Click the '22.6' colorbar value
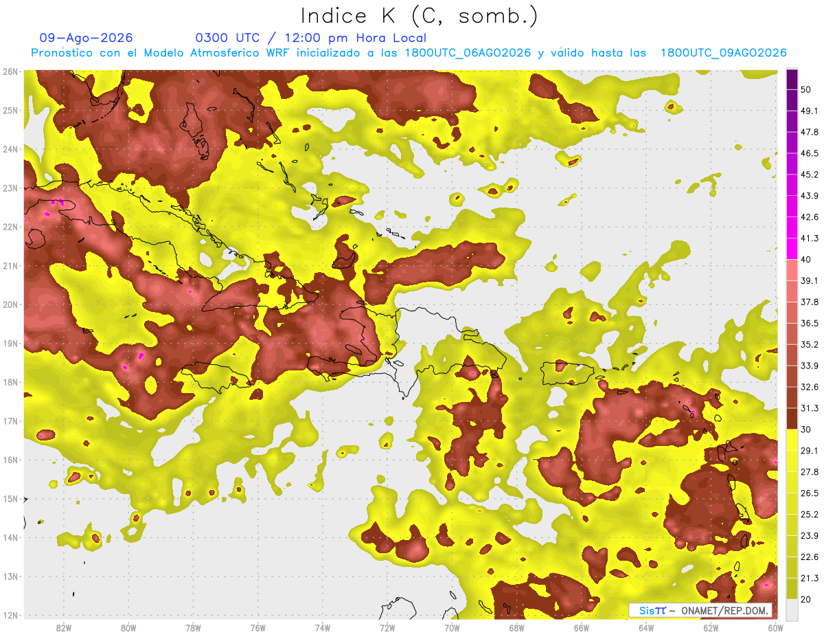This screenshot has height=637, width=824. click(x=810, y=557)
